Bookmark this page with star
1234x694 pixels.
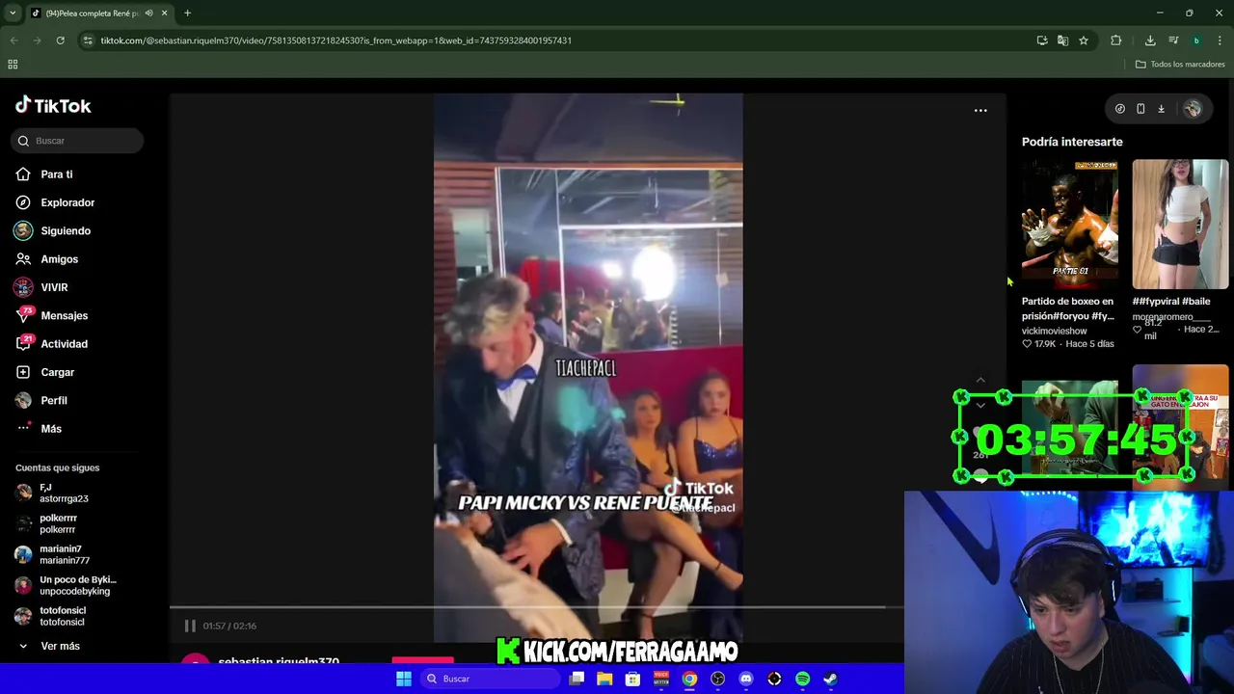click(1084, 40)
